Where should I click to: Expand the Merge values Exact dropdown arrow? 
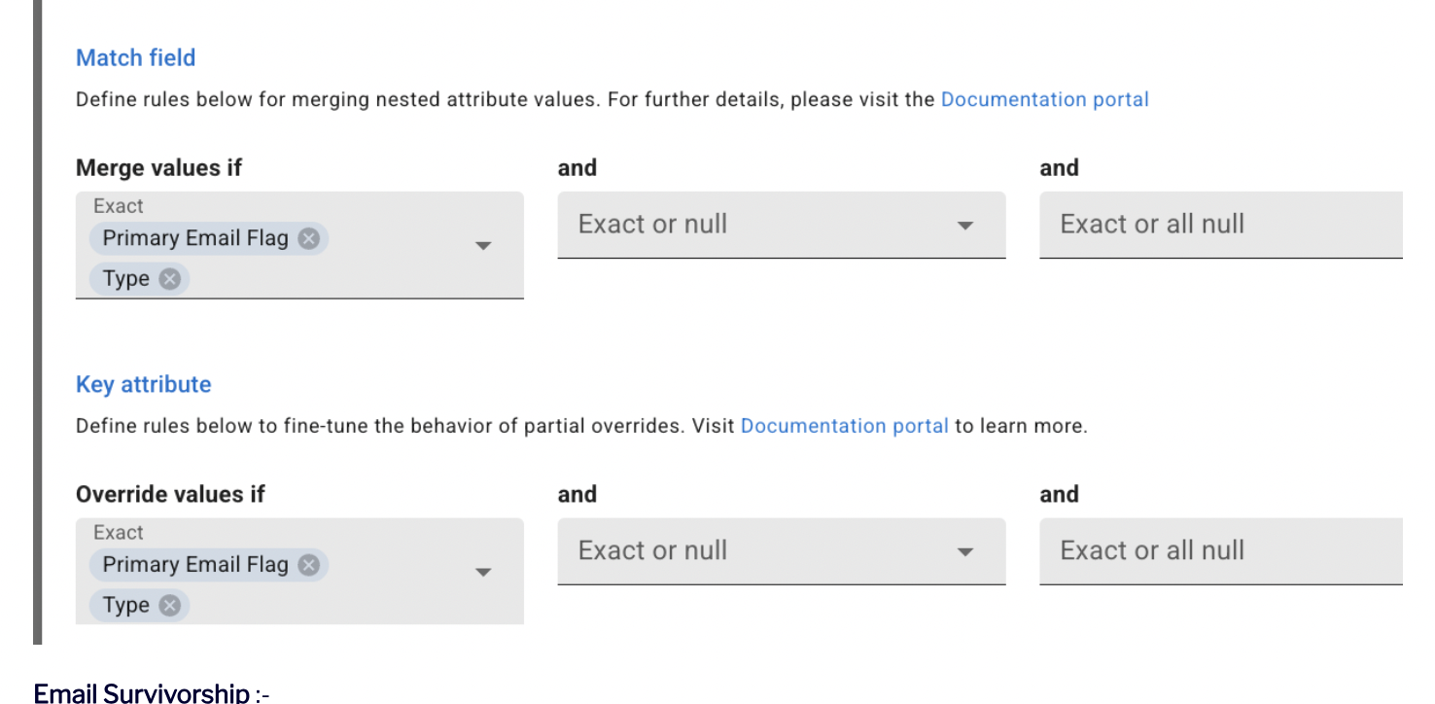tap(483, 246)
